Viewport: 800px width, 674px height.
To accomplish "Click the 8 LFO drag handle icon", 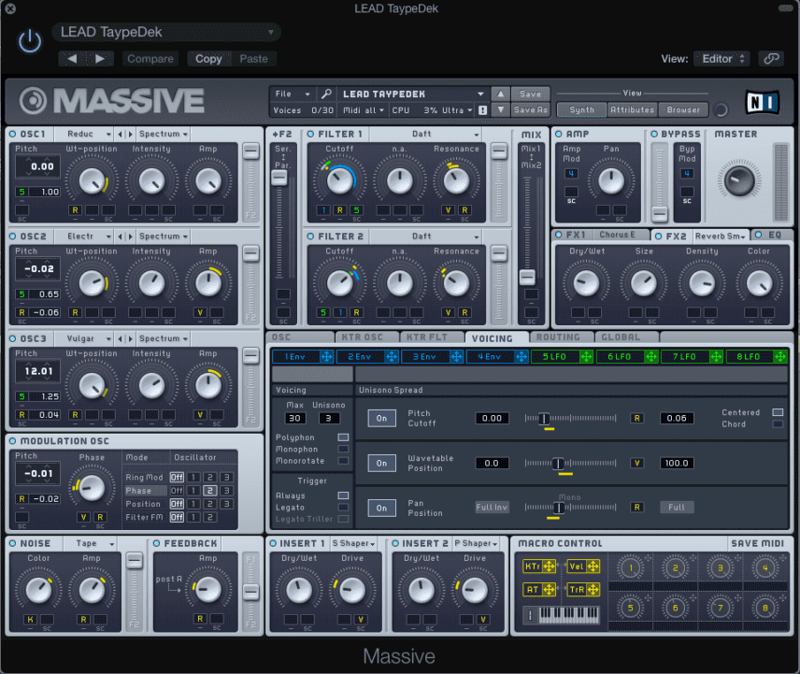I will [x=780, y=357].
